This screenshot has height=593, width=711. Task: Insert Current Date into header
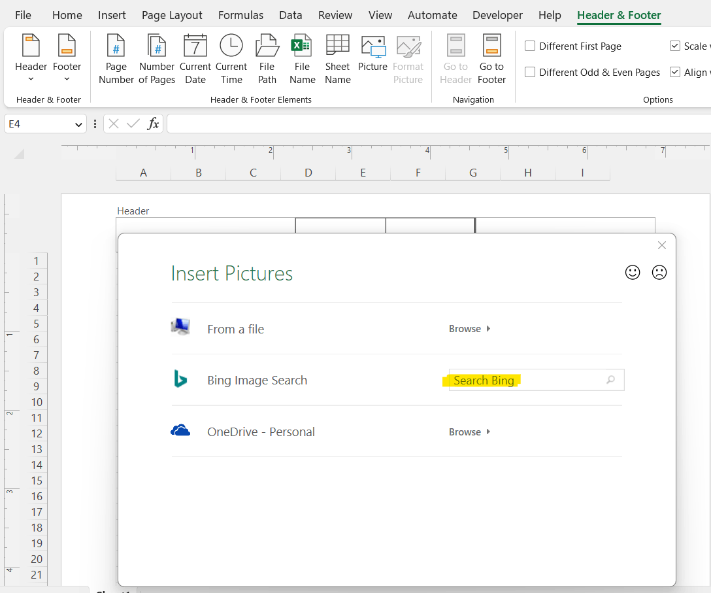coord(195,59)
